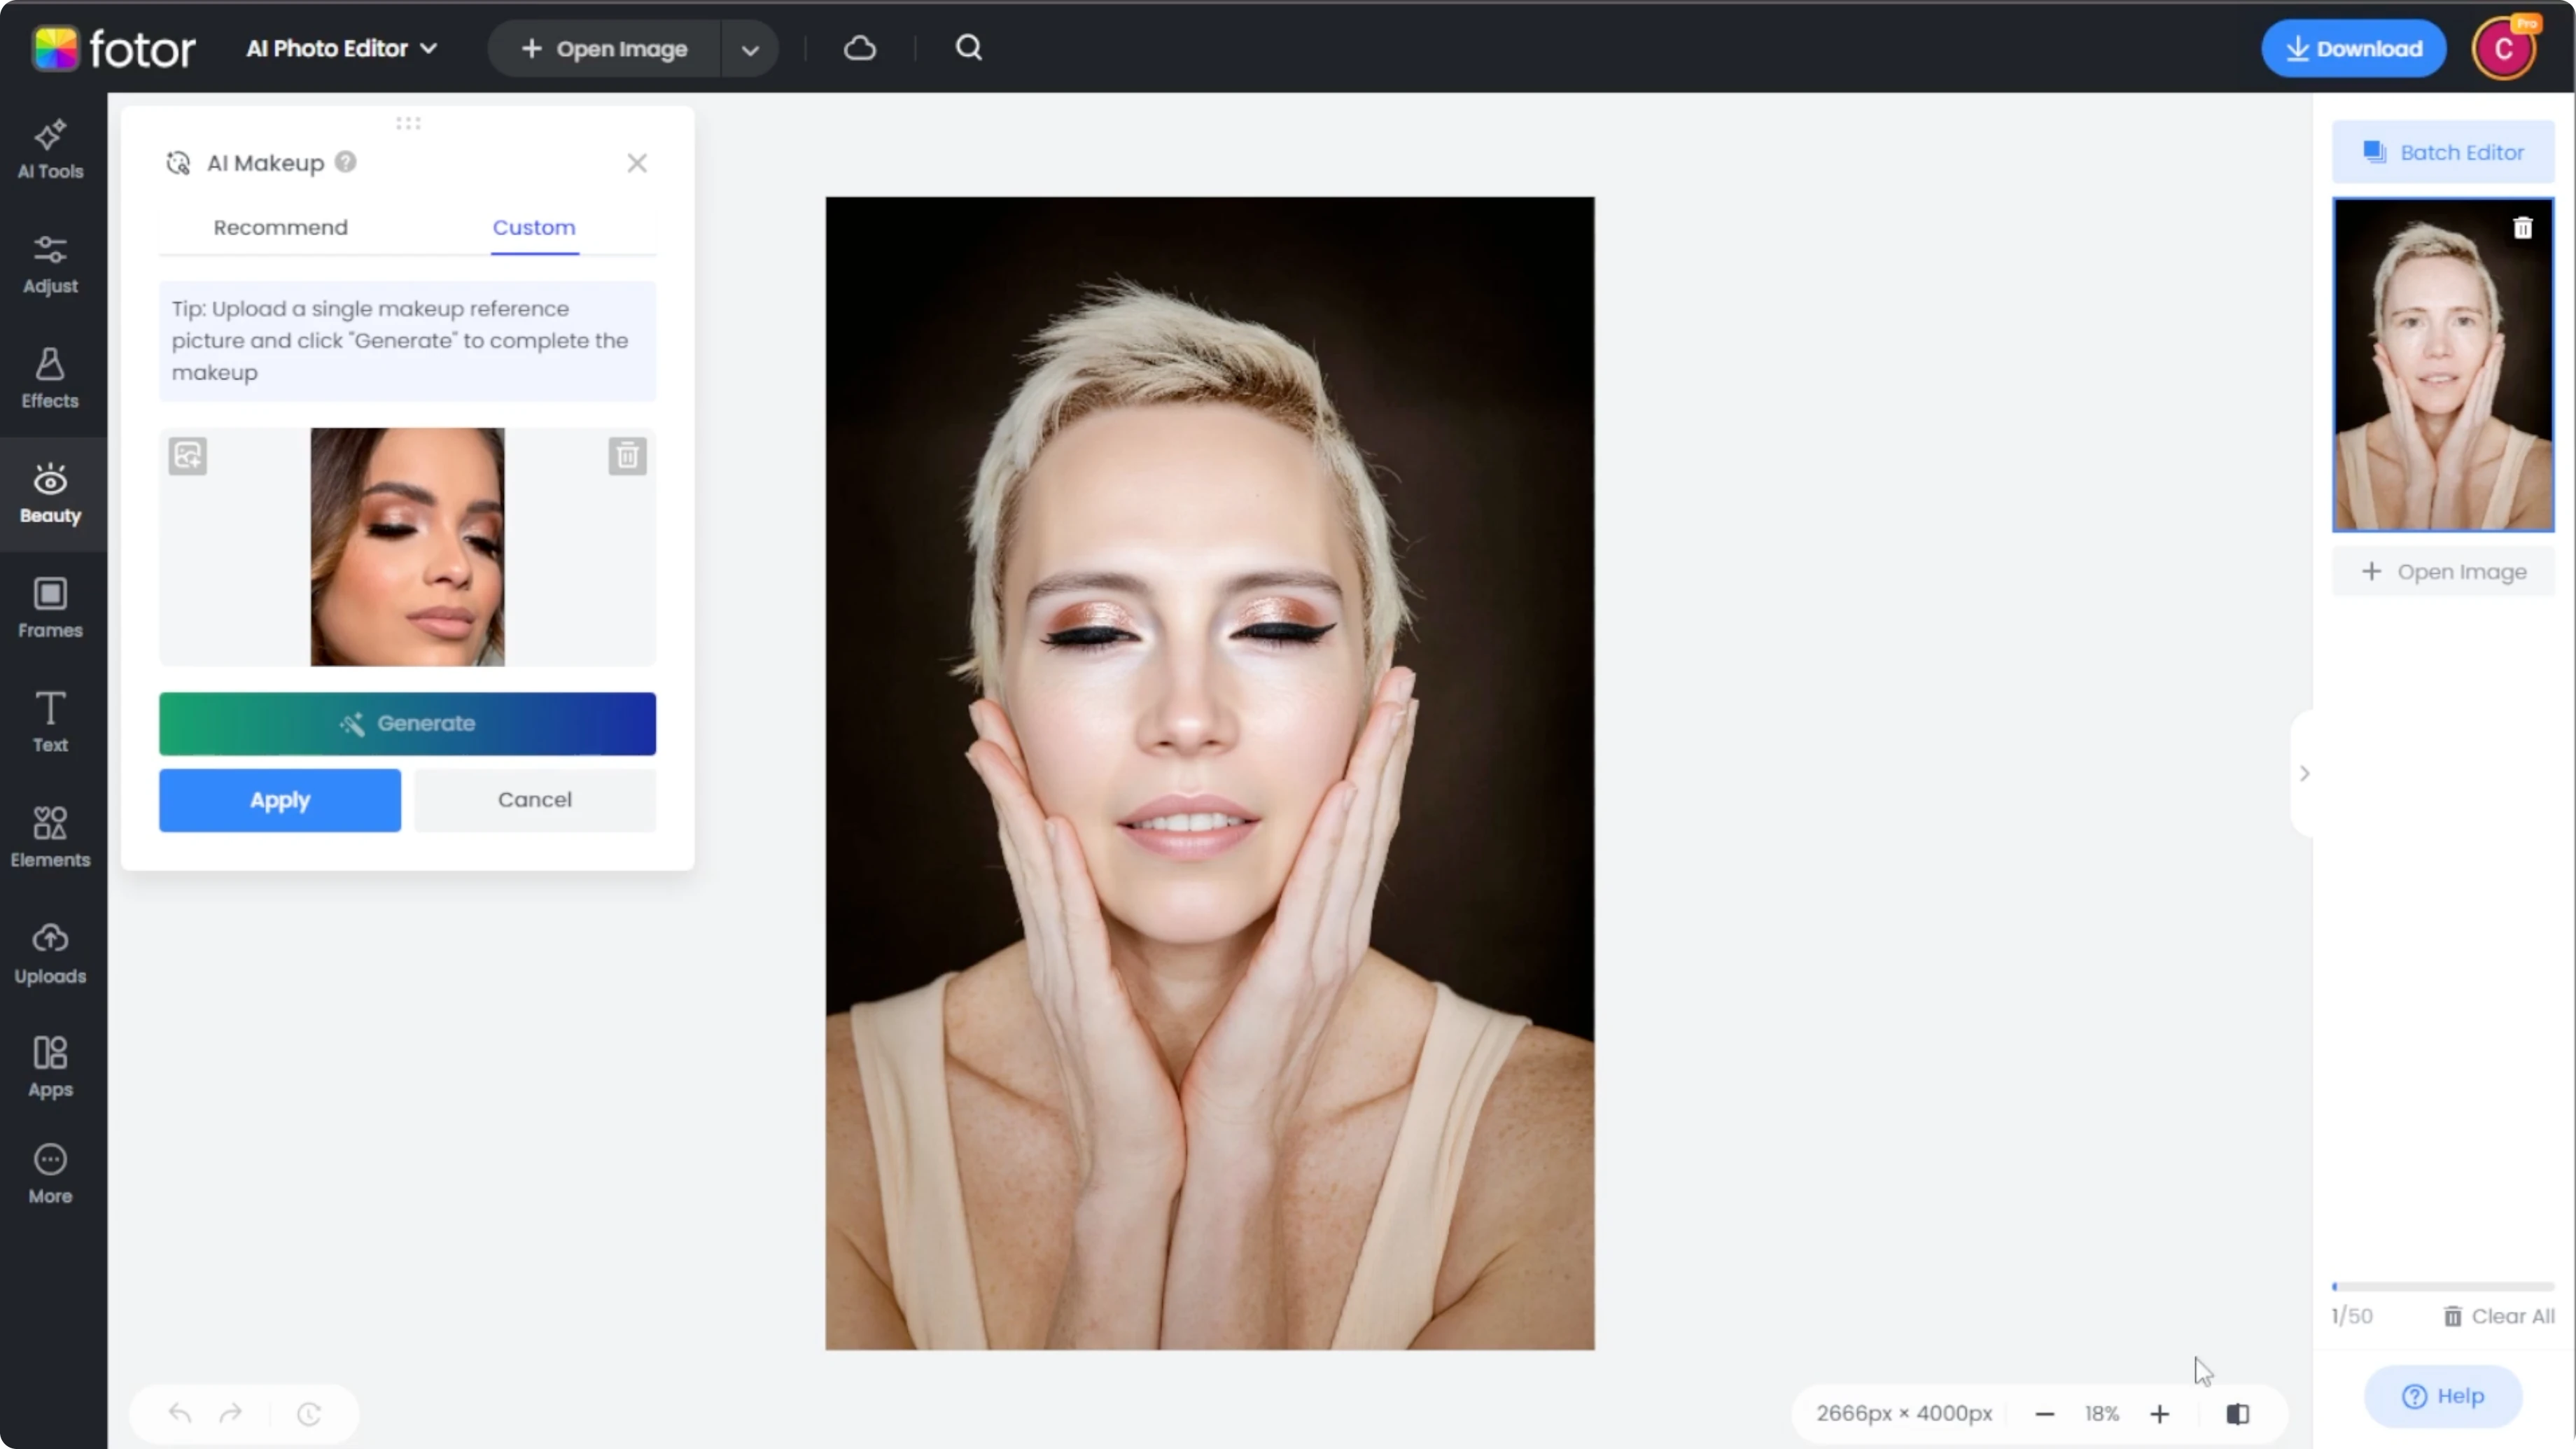2576x1449 pixels.
Task: Click the Generate button
Action: pyautogui.click(x=407, y=723)
